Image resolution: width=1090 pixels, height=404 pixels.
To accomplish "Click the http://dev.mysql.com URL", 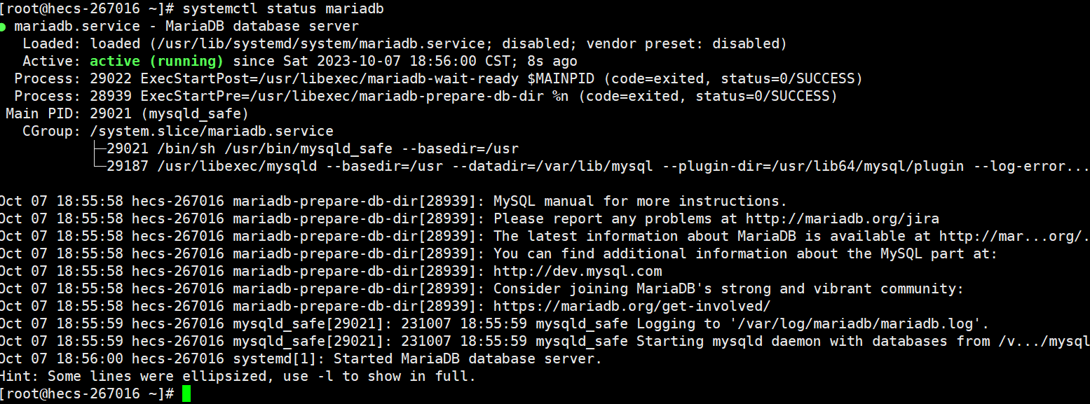I will [x=578, y=271].
